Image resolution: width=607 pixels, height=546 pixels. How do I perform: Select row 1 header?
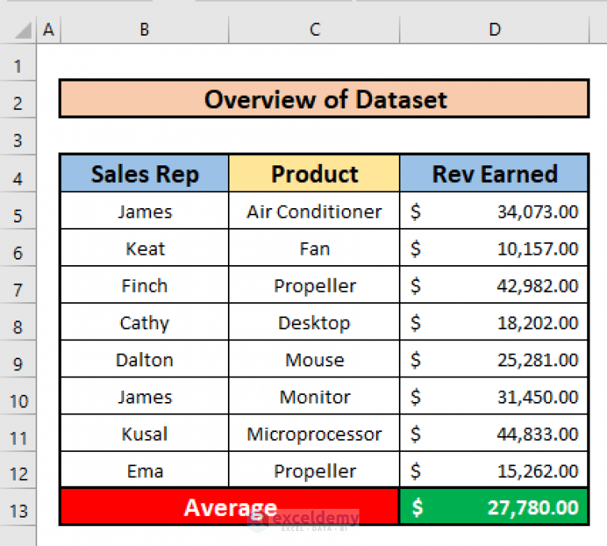[18, 63]
